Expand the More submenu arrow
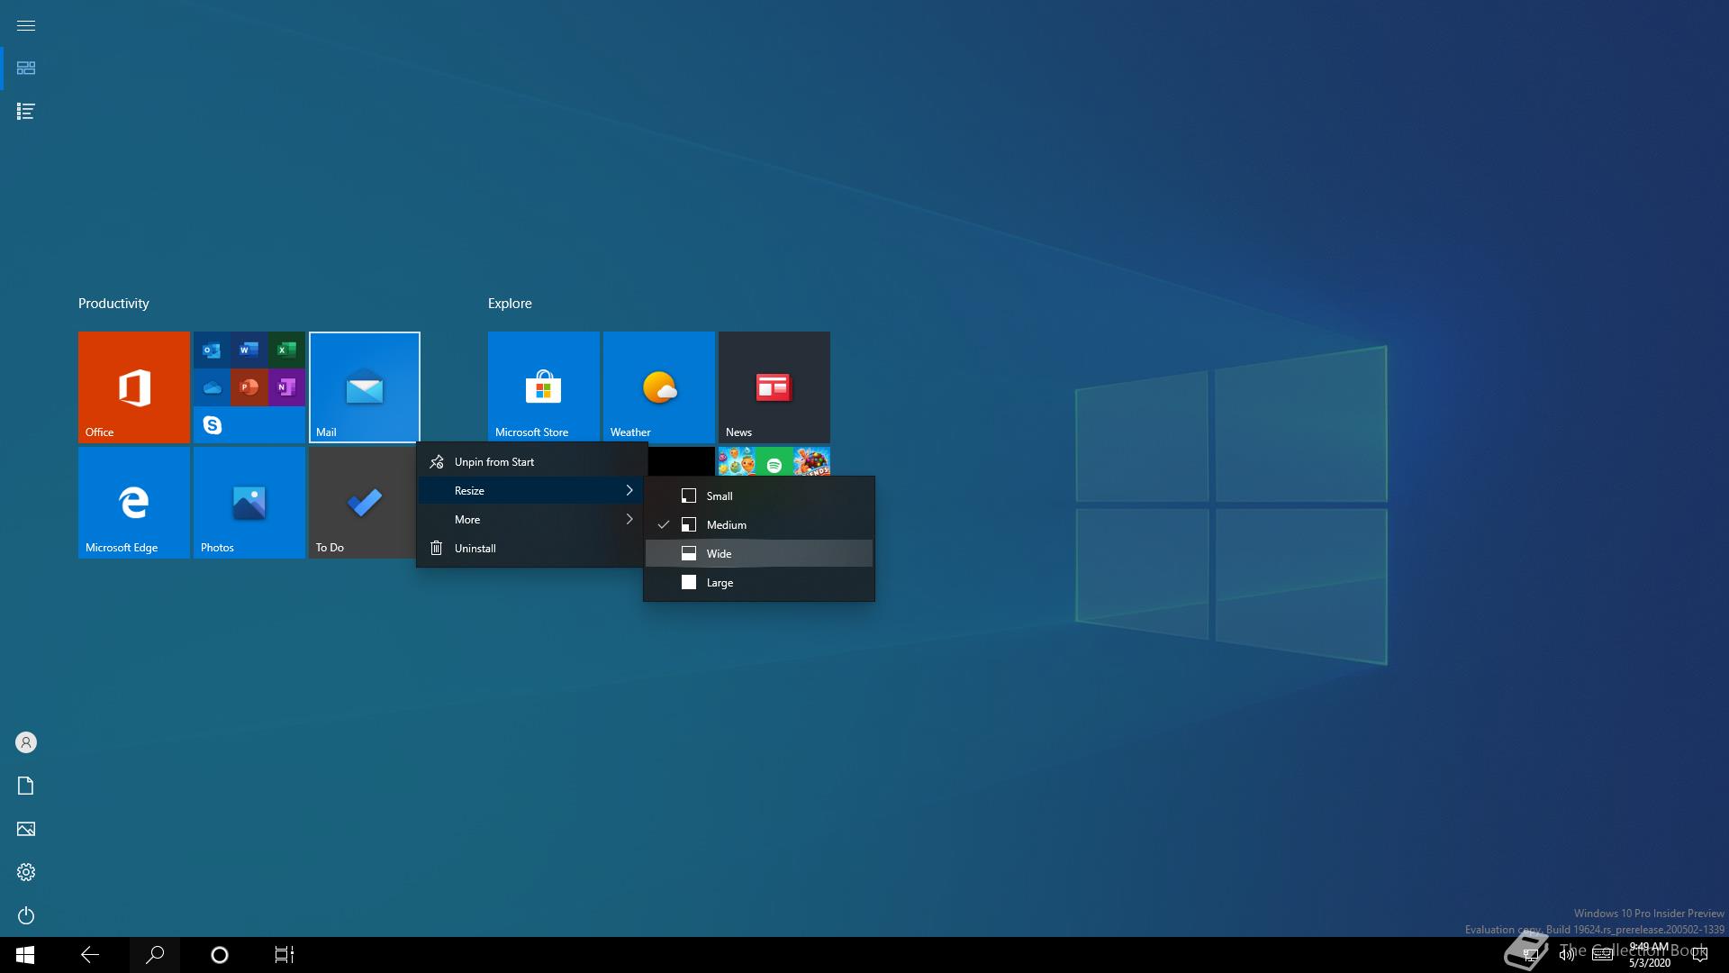The image size is (1729, 973). coord(629,520)
